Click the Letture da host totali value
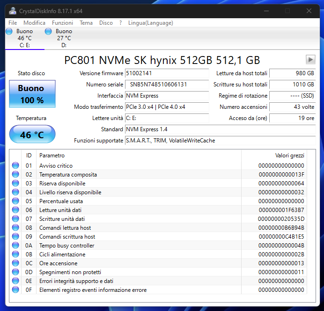This screenshot has width=324, height=311. click(292, 73)
